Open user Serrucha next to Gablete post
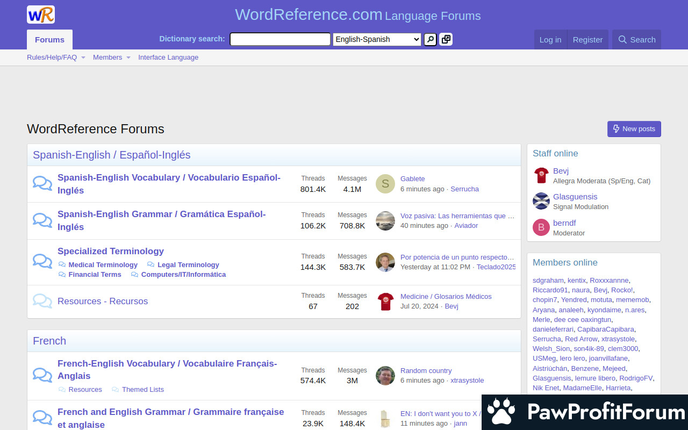Screen dimensions: 688x430 click(464, 189)
